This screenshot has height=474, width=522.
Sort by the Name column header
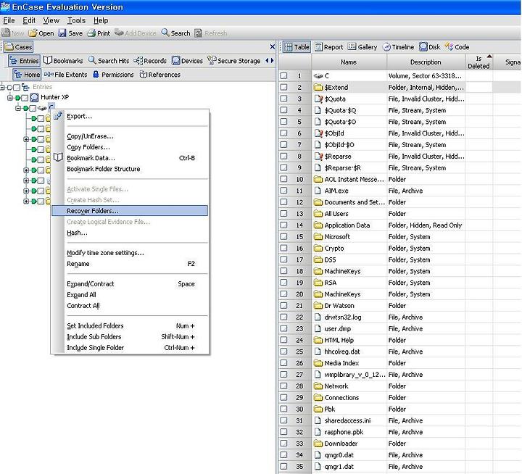point(349,62)
